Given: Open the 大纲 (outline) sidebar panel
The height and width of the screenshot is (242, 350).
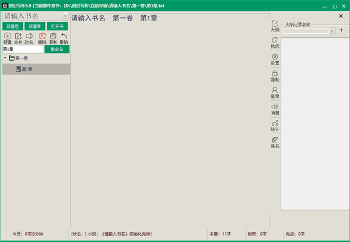Looking at the screenshot, I should (x=275, y=26).
